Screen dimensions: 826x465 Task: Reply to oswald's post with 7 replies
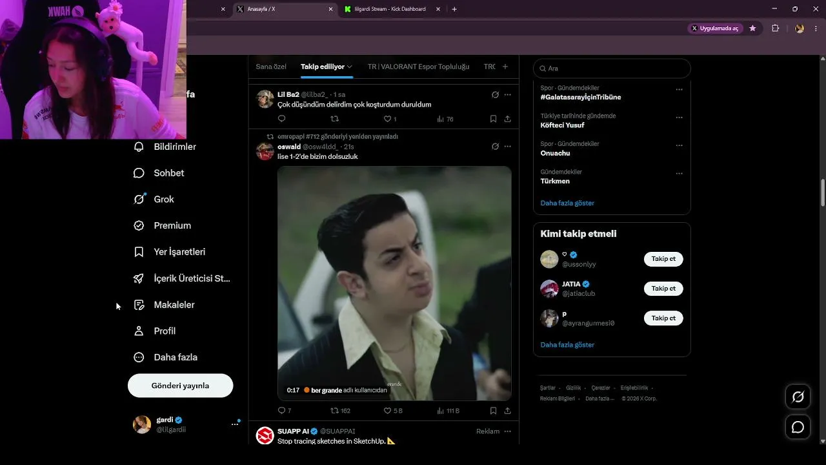tap(285, 411)
